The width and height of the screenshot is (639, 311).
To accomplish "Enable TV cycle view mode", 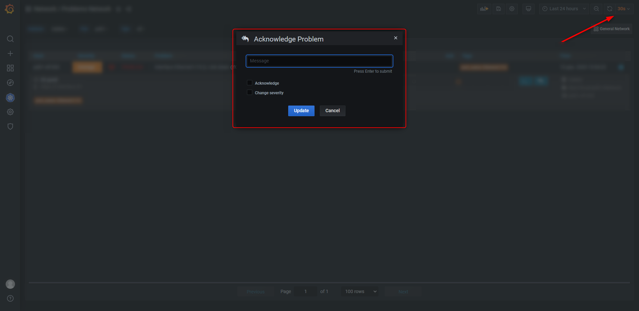I will (528, 9).
